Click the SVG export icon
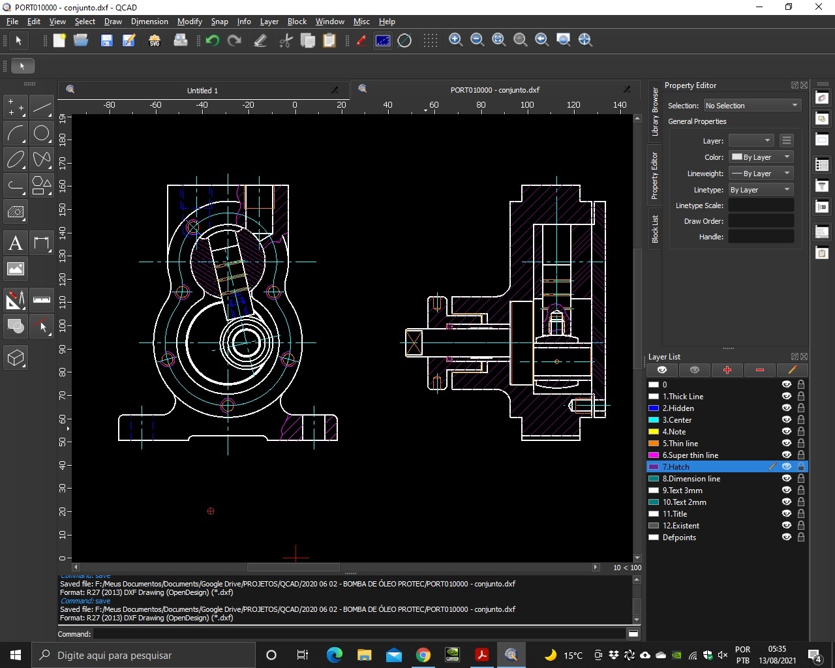 155,40
